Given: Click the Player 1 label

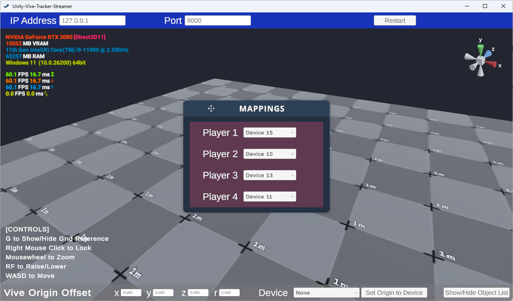Looking at the screenshot, I should 220,132.
